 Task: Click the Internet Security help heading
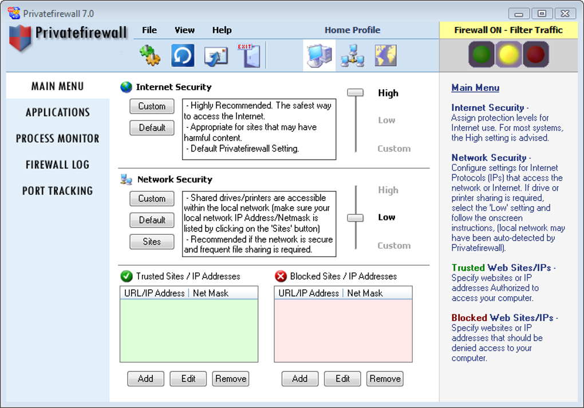click(x=488, y=108)
